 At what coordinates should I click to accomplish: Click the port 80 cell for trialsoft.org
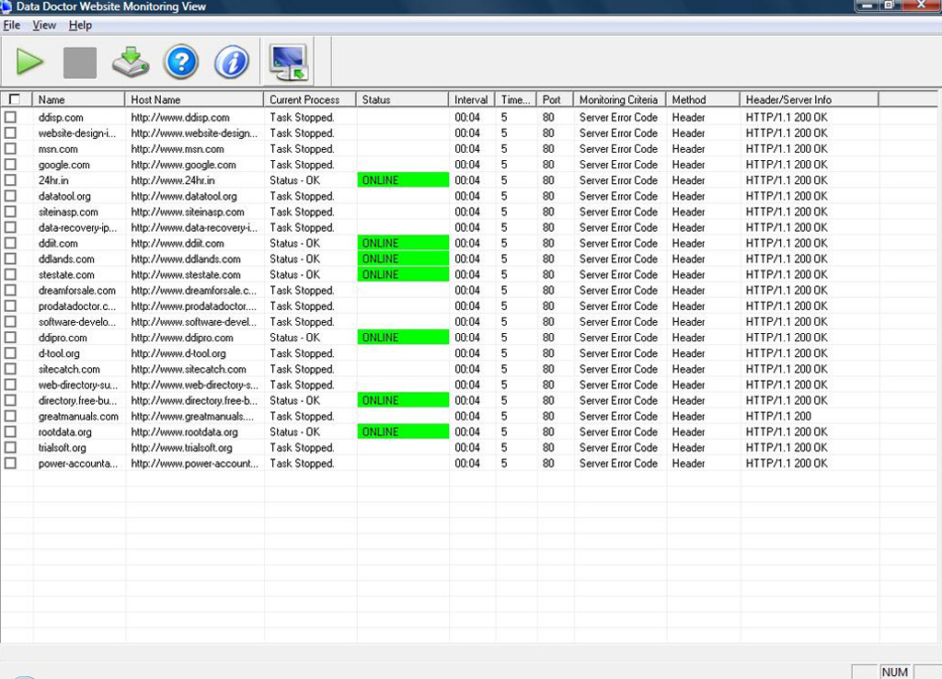548,448
